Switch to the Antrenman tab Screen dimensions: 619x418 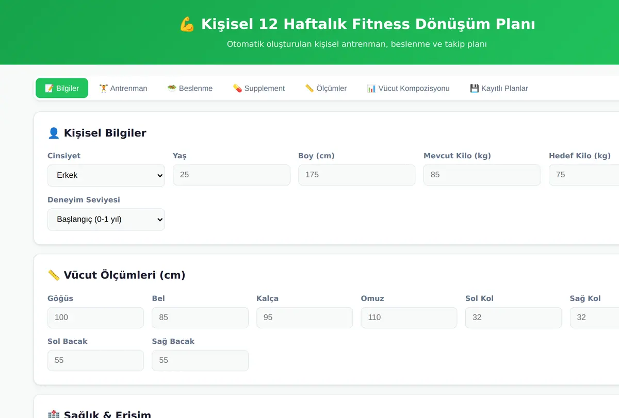click(x=123, y=88)
